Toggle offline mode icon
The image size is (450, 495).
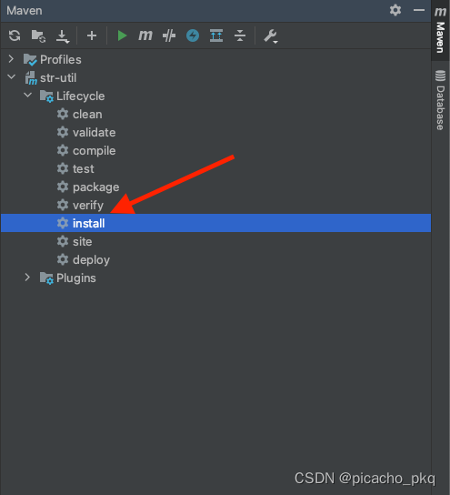point(169,35)
